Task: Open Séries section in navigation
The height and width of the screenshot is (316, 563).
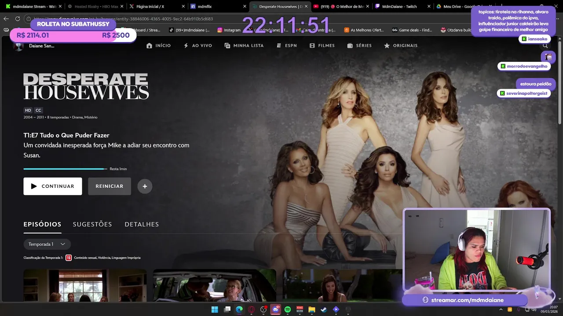Action: [x=359, y=46]
